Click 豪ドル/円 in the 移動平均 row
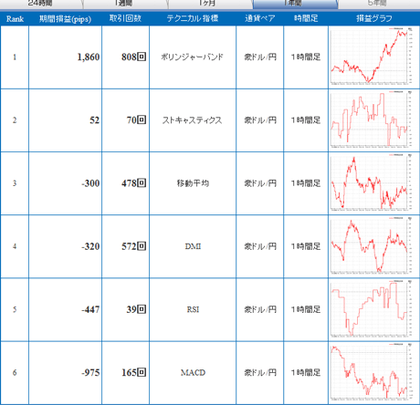The image size is (420, 405). 260,183
